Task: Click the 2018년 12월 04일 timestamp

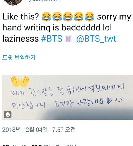Action: pos(25,130)
